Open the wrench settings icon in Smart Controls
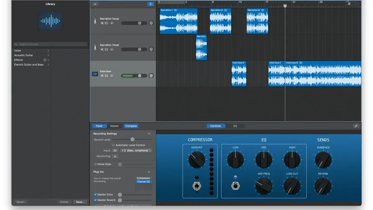373x210 pixels. (x=356, y=126)
